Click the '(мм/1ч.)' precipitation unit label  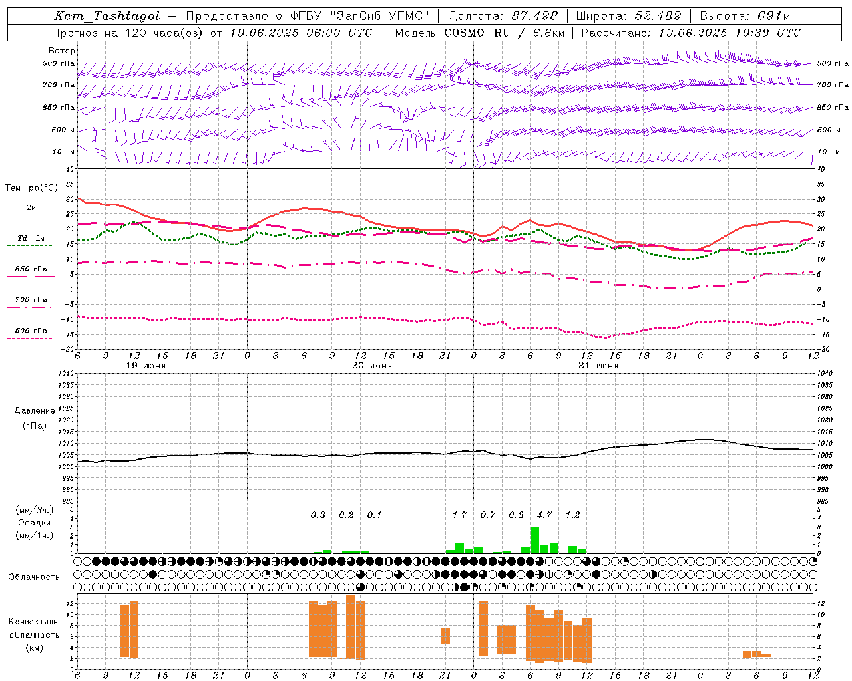tap(35, 535)
